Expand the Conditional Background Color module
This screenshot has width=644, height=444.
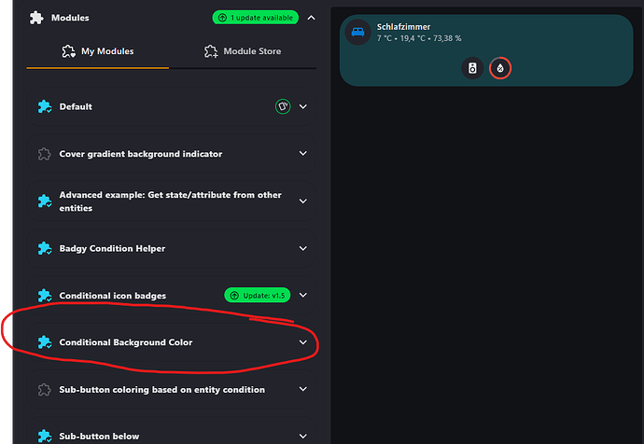303,342
